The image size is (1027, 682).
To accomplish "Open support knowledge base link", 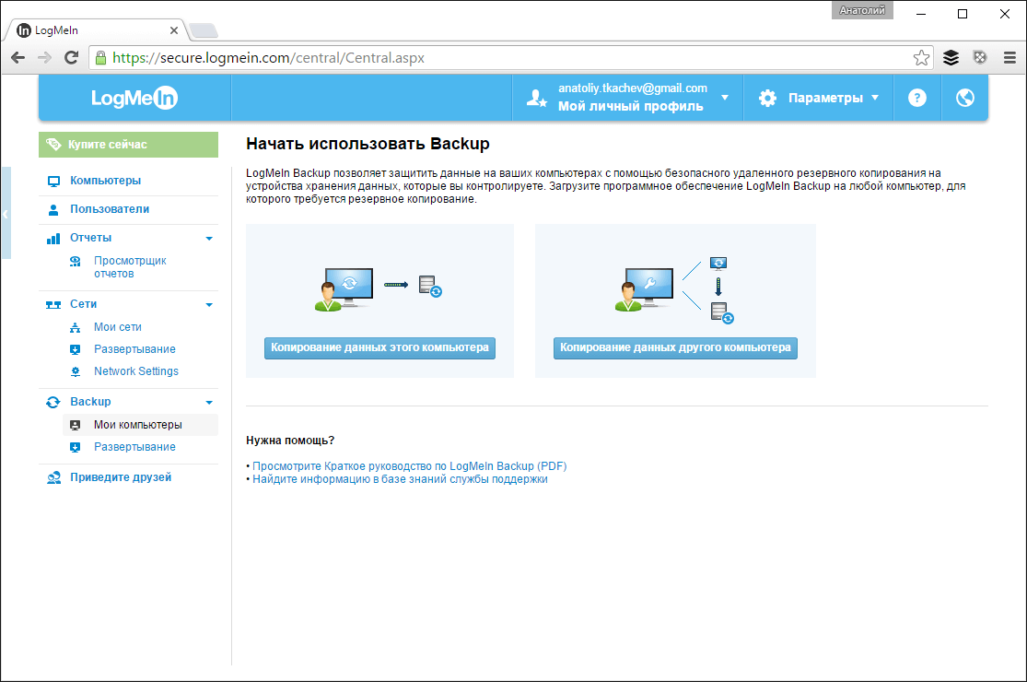I will (400, 479).
